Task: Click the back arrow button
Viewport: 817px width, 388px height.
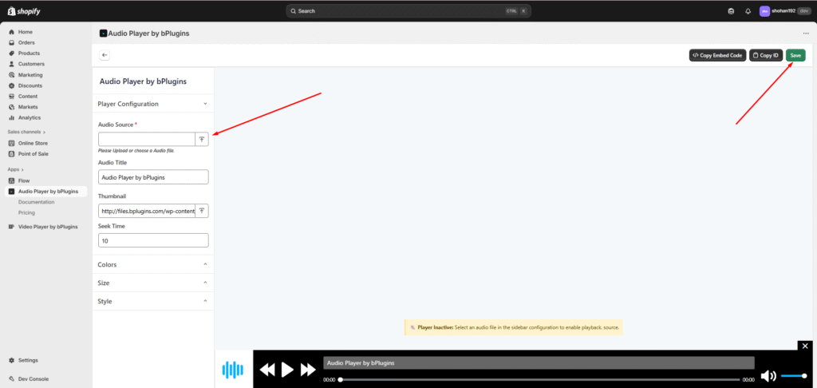Action: tap(105, 55)
